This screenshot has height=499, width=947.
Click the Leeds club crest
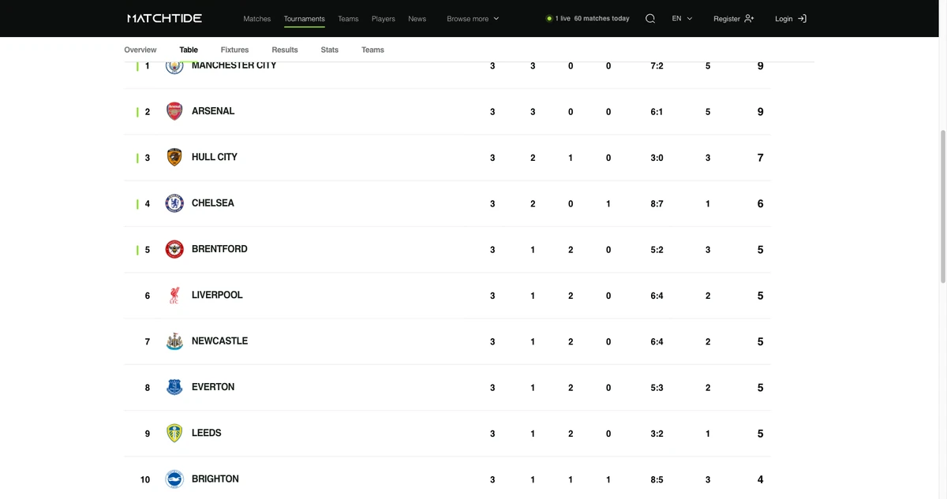tap(174, 433)
